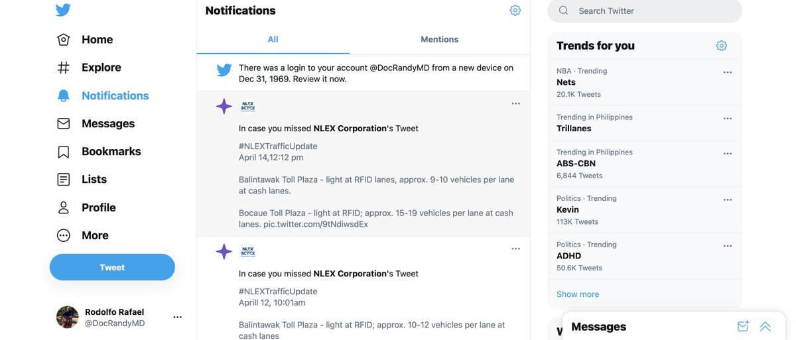Screen dimensions: 796x340
Task: Click purple sparkle icon on Aprill 12 tweet
Action: 224,251
